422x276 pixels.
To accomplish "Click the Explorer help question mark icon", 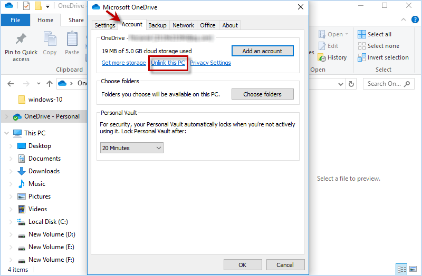I will [x=415, y=19].
